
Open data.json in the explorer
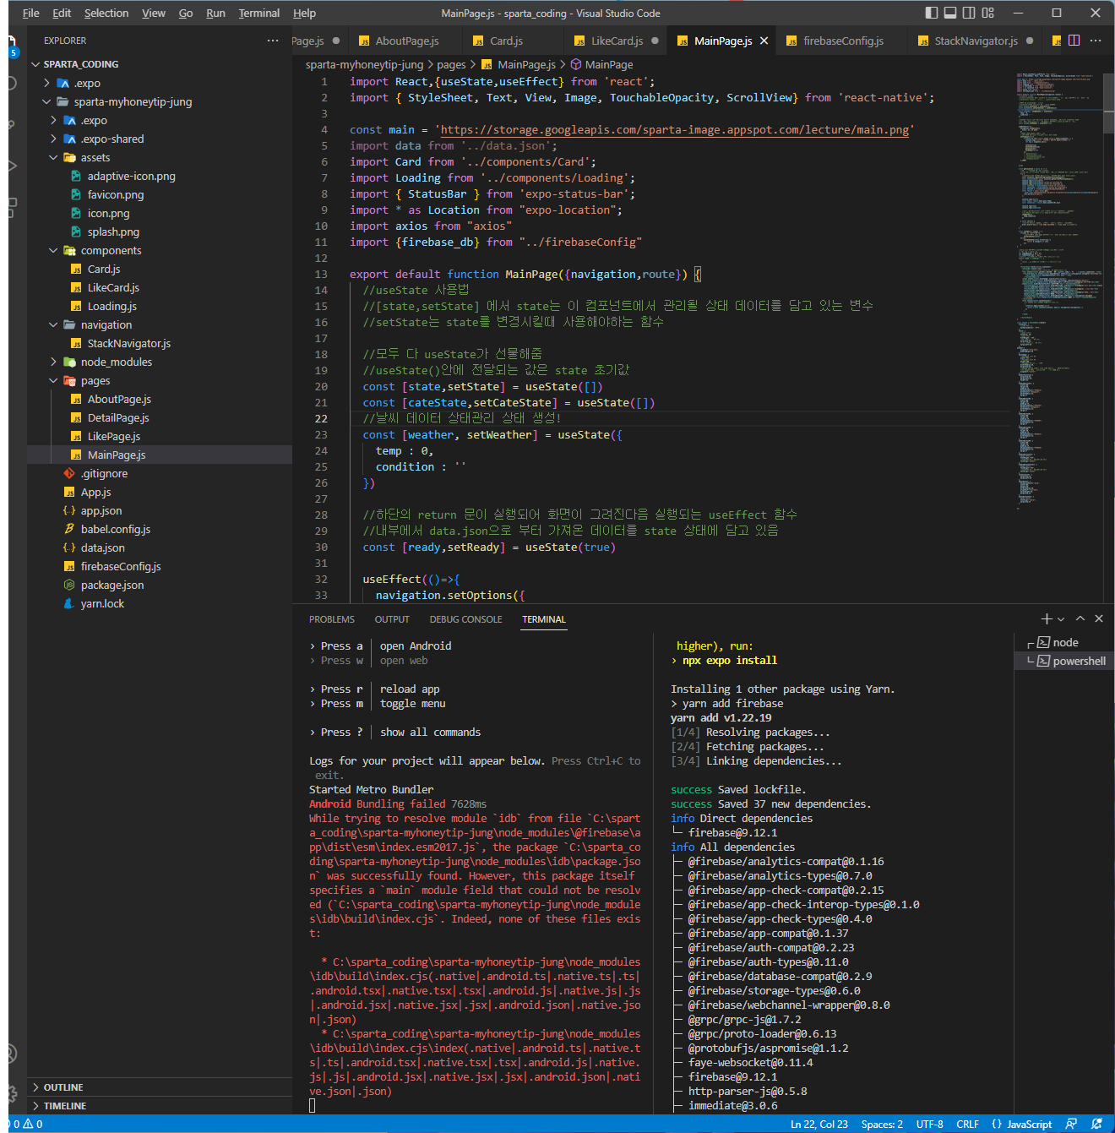tap(102, 548)
